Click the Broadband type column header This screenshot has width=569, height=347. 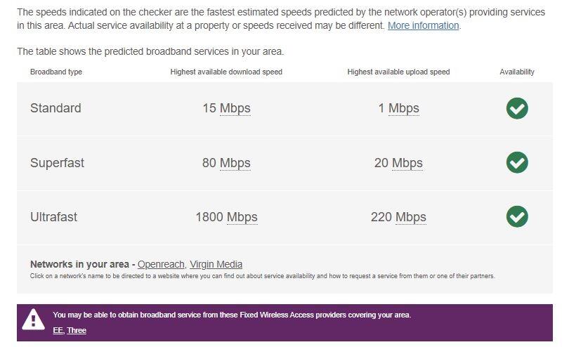[56, 72]
